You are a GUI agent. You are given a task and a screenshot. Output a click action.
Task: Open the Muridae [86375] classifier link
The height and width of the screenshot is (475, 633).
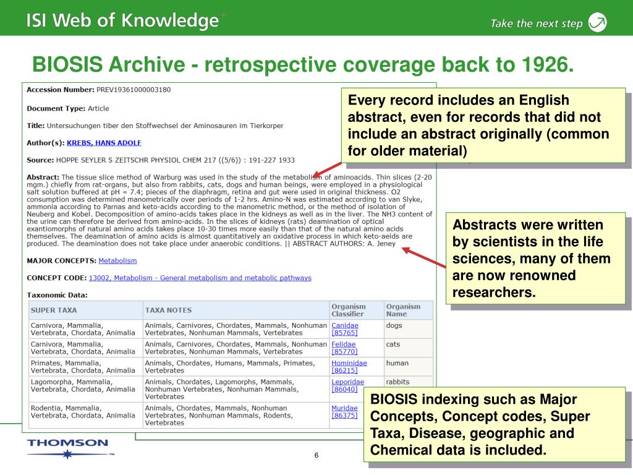(344, 411)
